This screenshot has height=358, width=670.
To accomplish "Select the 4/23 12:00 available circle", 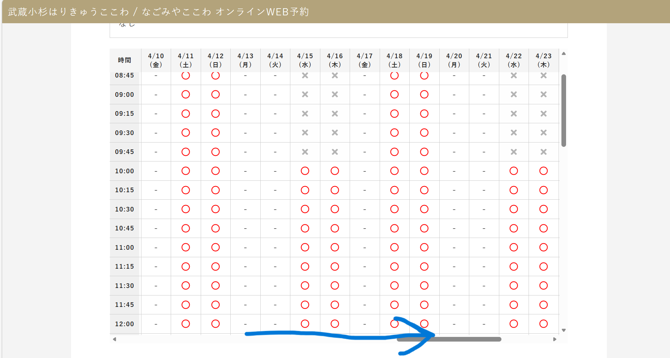I will coord(543,324).
